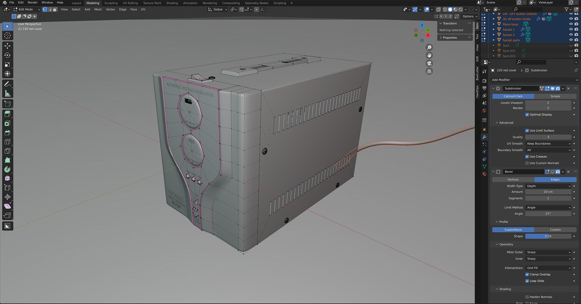Click the bevel Angle 27° field
581x304 pixels.
[x=548, y=214]
